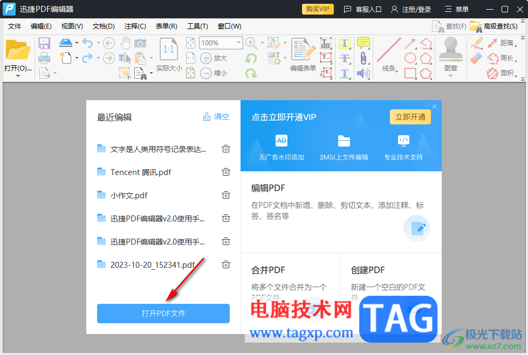Expand the stamp 图章 dropdown arrow

[450, 76]
